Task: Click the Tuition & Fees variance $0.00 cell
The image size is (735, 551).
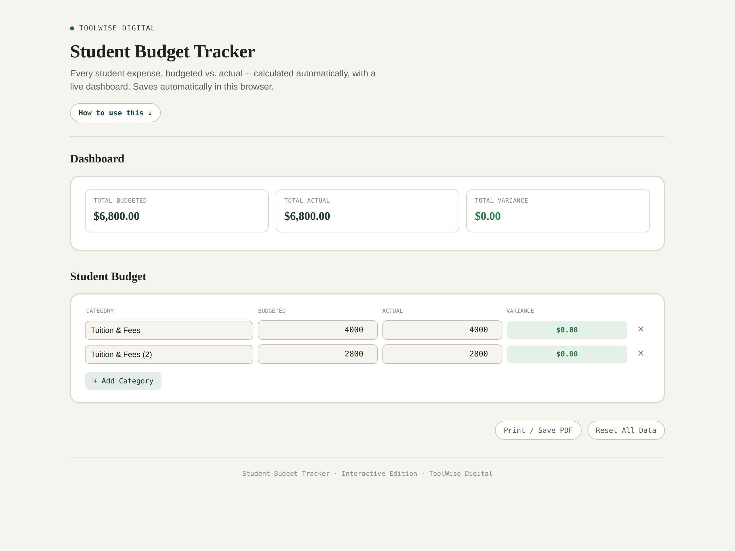Action: 567,330
